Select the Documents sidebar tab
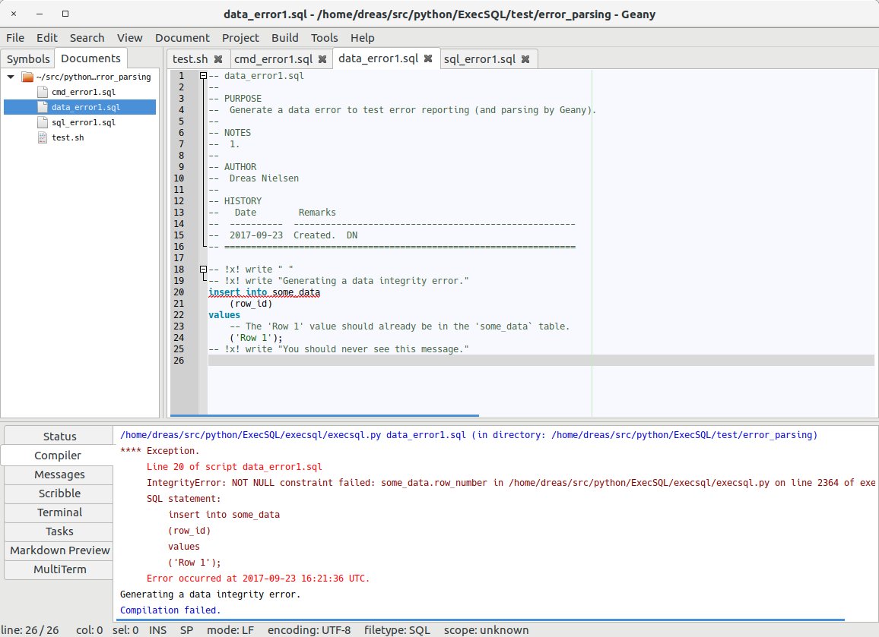This screenshot has width=879, height=637. coord(90,58)
